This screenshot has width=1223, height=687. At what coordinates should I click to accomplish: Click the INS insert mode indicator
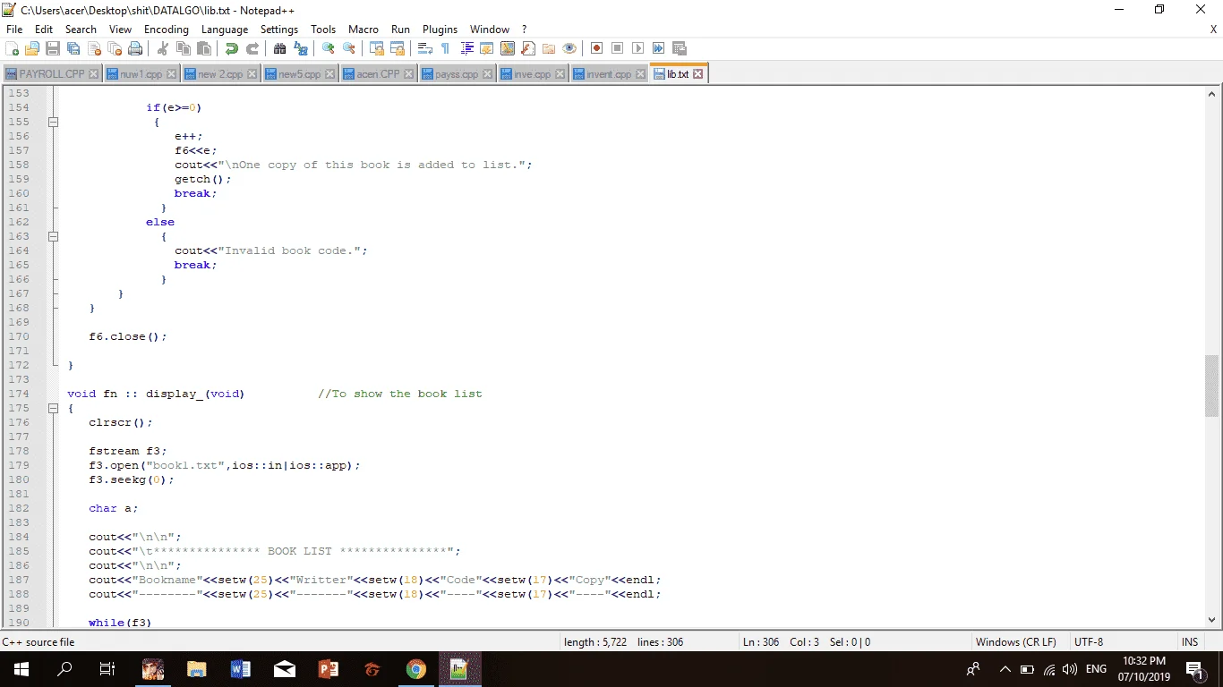pyautogui.click(x=1189, y=642)
